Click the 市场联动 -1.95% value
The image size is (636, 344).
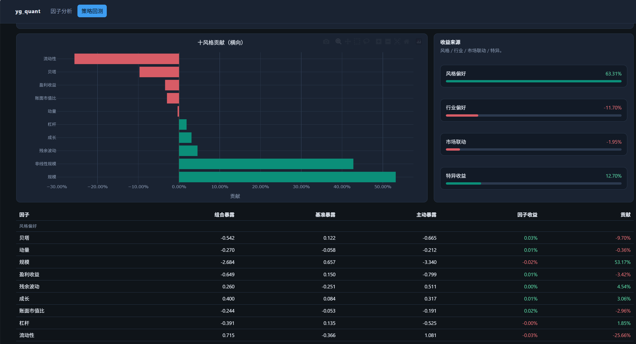click(x=614, y=142)
